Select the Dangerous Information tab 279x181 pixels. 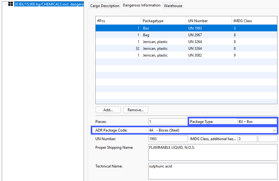141,5
